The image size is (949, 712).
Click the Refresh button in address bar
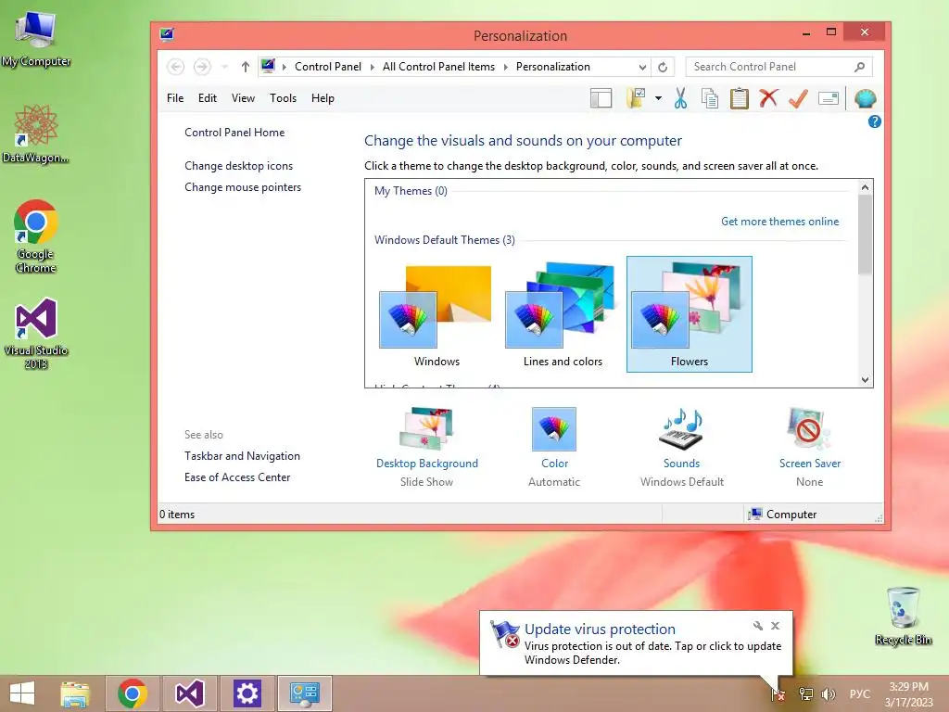point(663,67)
